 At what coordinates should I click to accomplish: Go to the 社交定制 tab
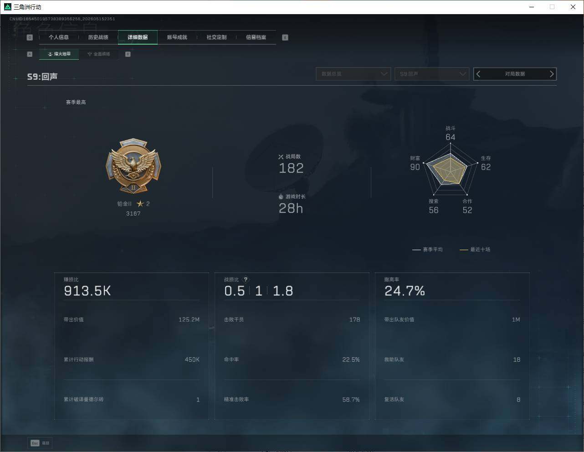pos(216,37)
